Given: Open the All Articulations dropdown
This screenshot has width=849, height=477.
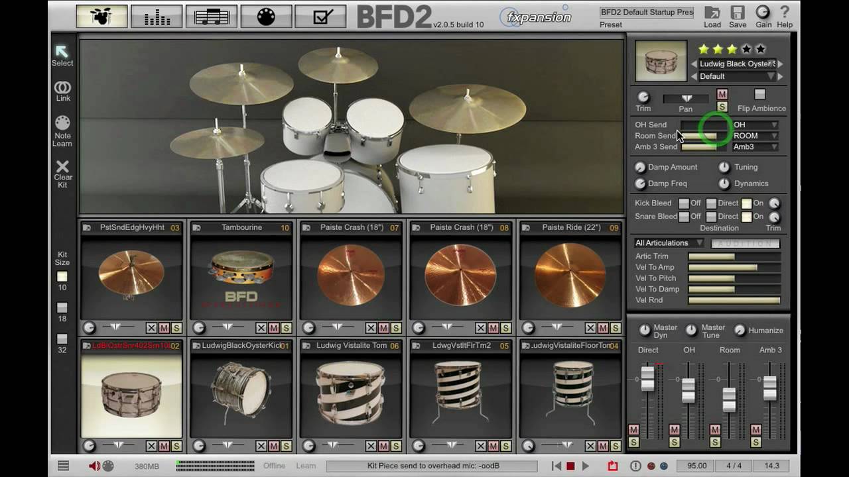Looking at the screenshot, I should coord(669,243).
